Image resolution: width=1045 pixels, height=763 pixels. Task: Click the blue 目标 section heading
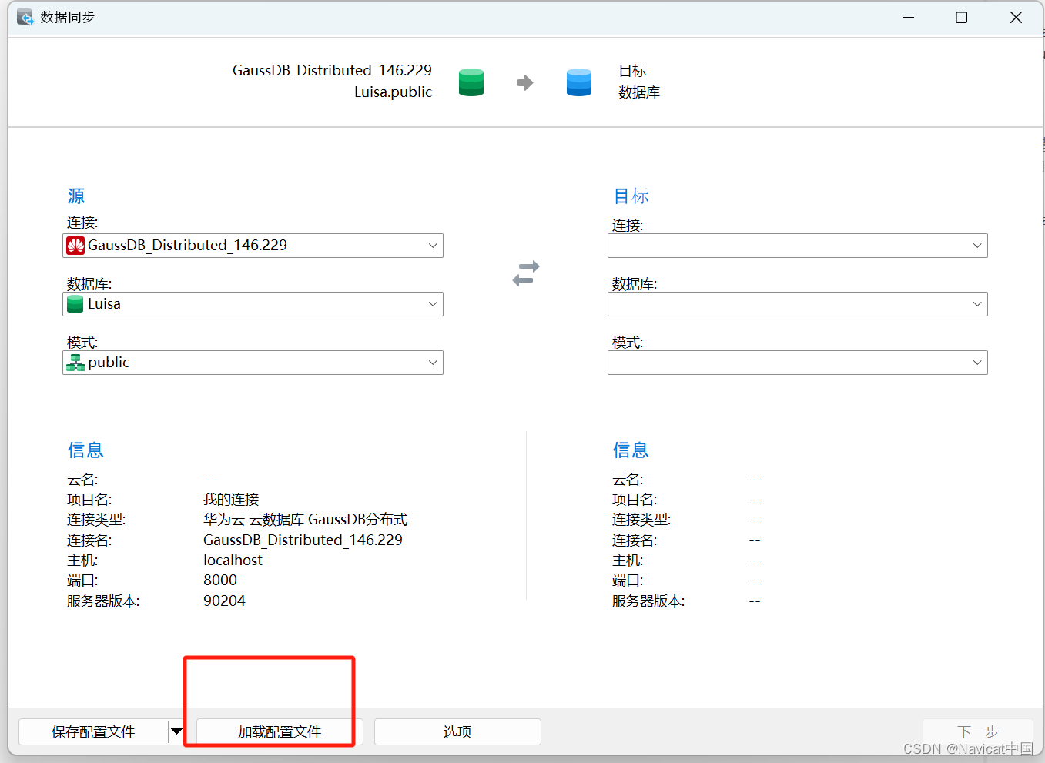(x=631, y=196)
